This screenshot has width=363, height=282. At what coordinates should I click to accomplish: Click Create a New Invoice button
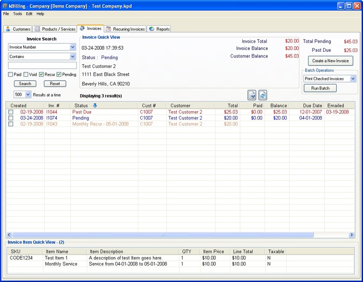(330, 61)
